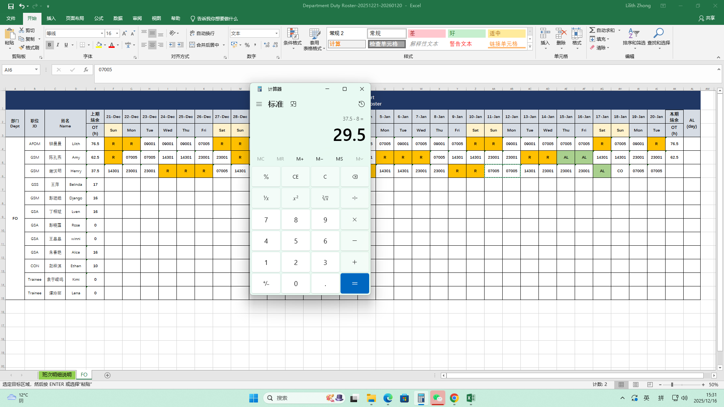
Task: Click the Format Painter brush icon
Action: 22,47
